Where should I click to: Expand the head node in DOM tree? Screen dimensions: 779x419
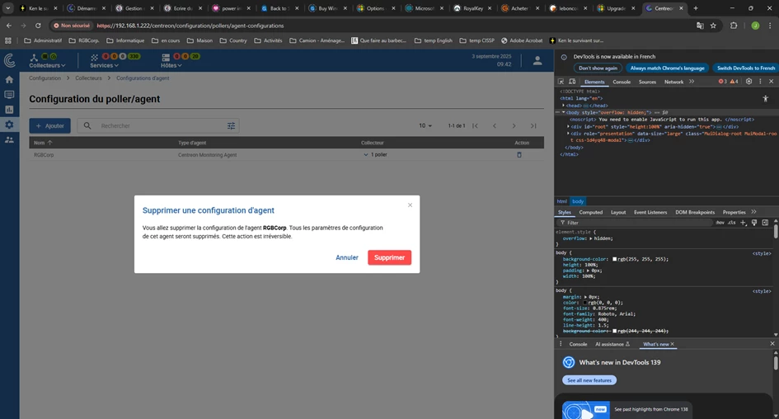pos(563,106)
